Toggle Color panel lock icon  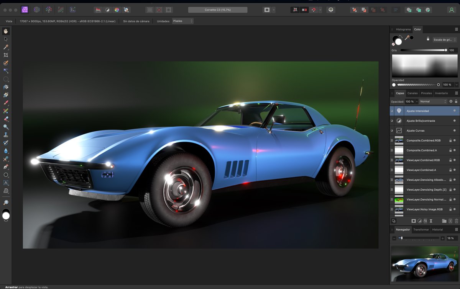(x=428, y=39)
